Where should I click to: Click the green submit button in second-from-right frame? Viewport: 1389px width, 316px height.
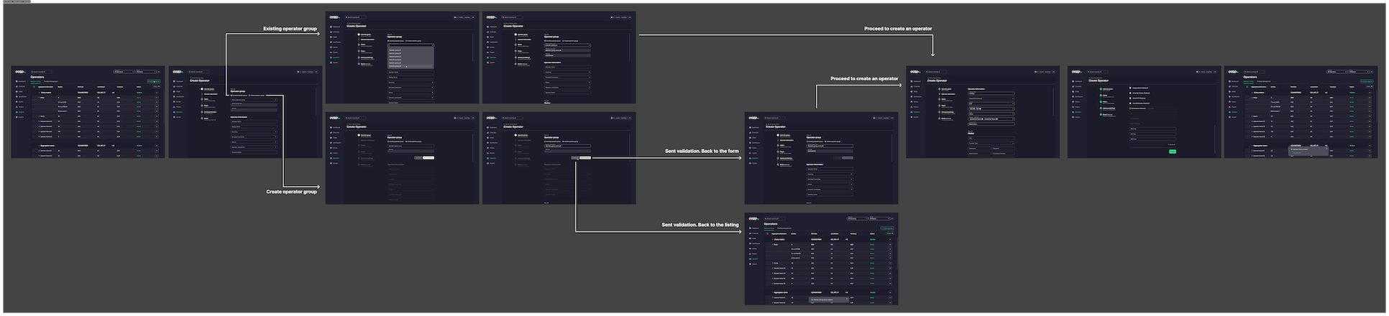[1173, 152]
